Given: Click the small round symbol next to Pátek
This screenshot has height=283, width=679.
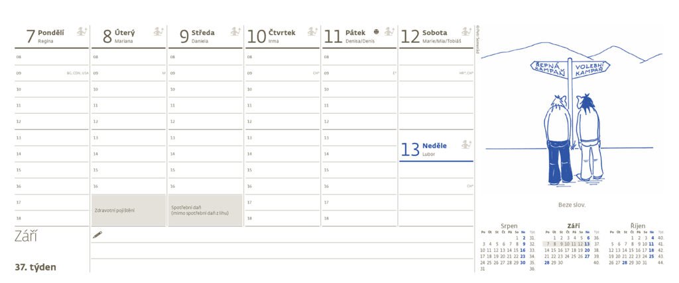Looking at the screenshot, I should click(x=377, y=31).
